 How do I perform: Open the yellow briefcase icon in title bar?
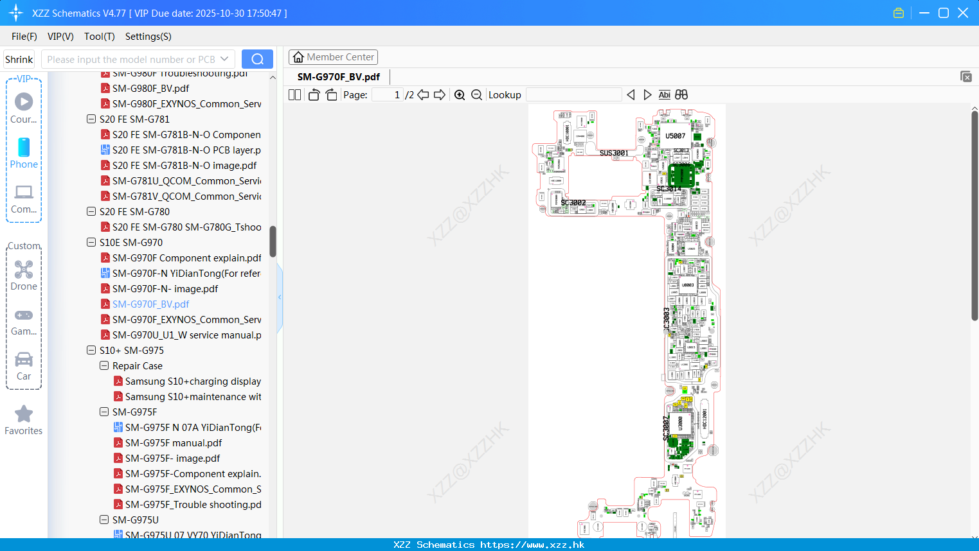point(899,13)
